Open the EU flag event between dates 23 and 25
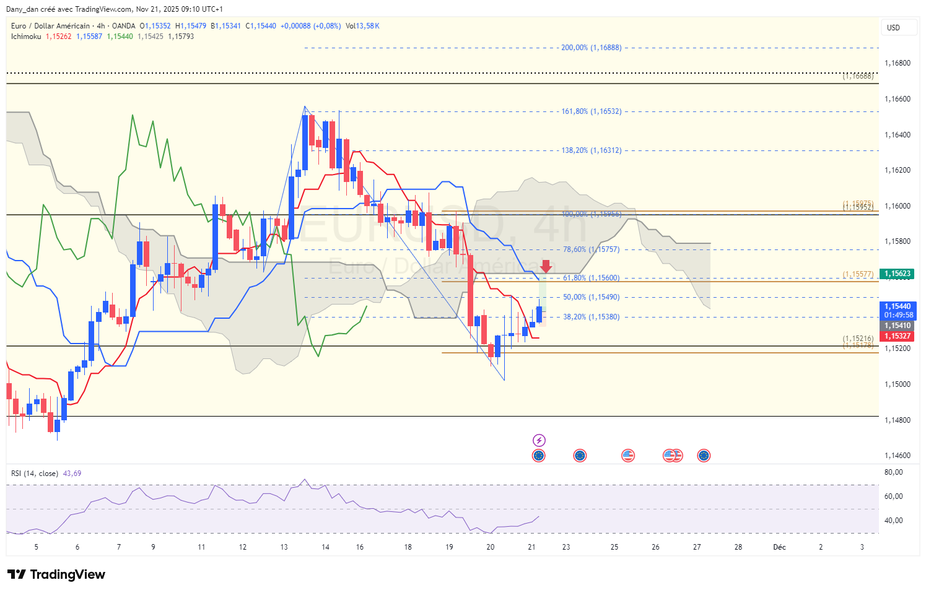The height and width of the screenshot is (593, 926). coord(580,456)
